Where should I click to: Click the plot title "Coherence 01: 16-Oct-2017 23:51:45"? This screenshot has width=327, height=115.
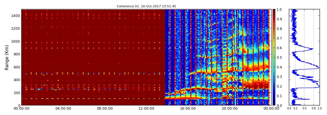click(x=146, y=6)
